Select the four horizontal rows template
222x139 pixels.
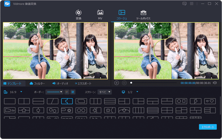153,110
